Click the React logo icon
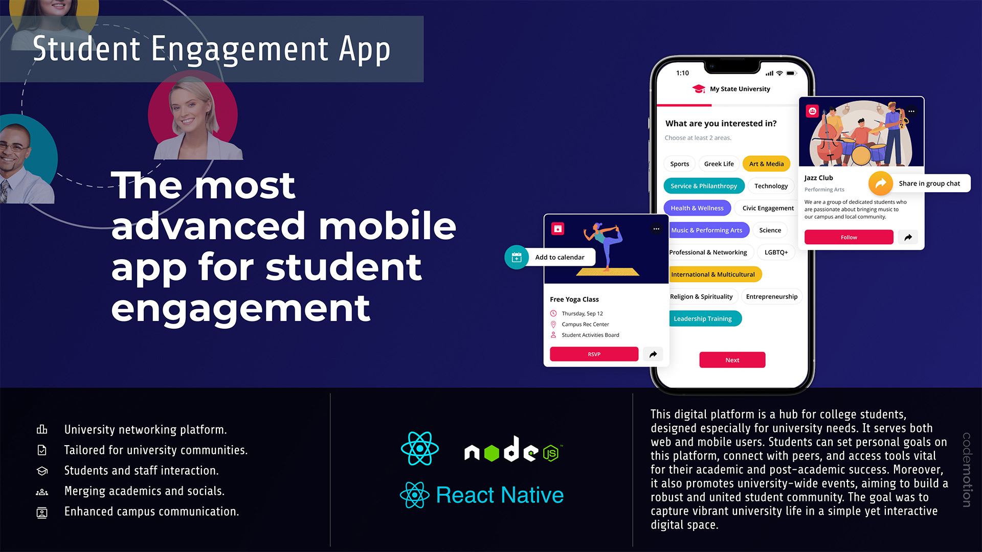The height and width of the screenshot is (552, 982). coord(417,449)
